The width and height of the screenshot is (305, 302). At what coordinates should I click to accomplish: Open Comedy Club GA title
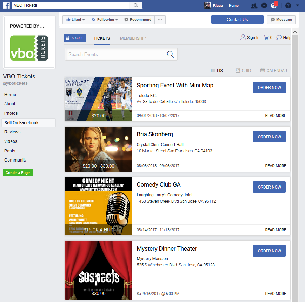pos(159,184)
